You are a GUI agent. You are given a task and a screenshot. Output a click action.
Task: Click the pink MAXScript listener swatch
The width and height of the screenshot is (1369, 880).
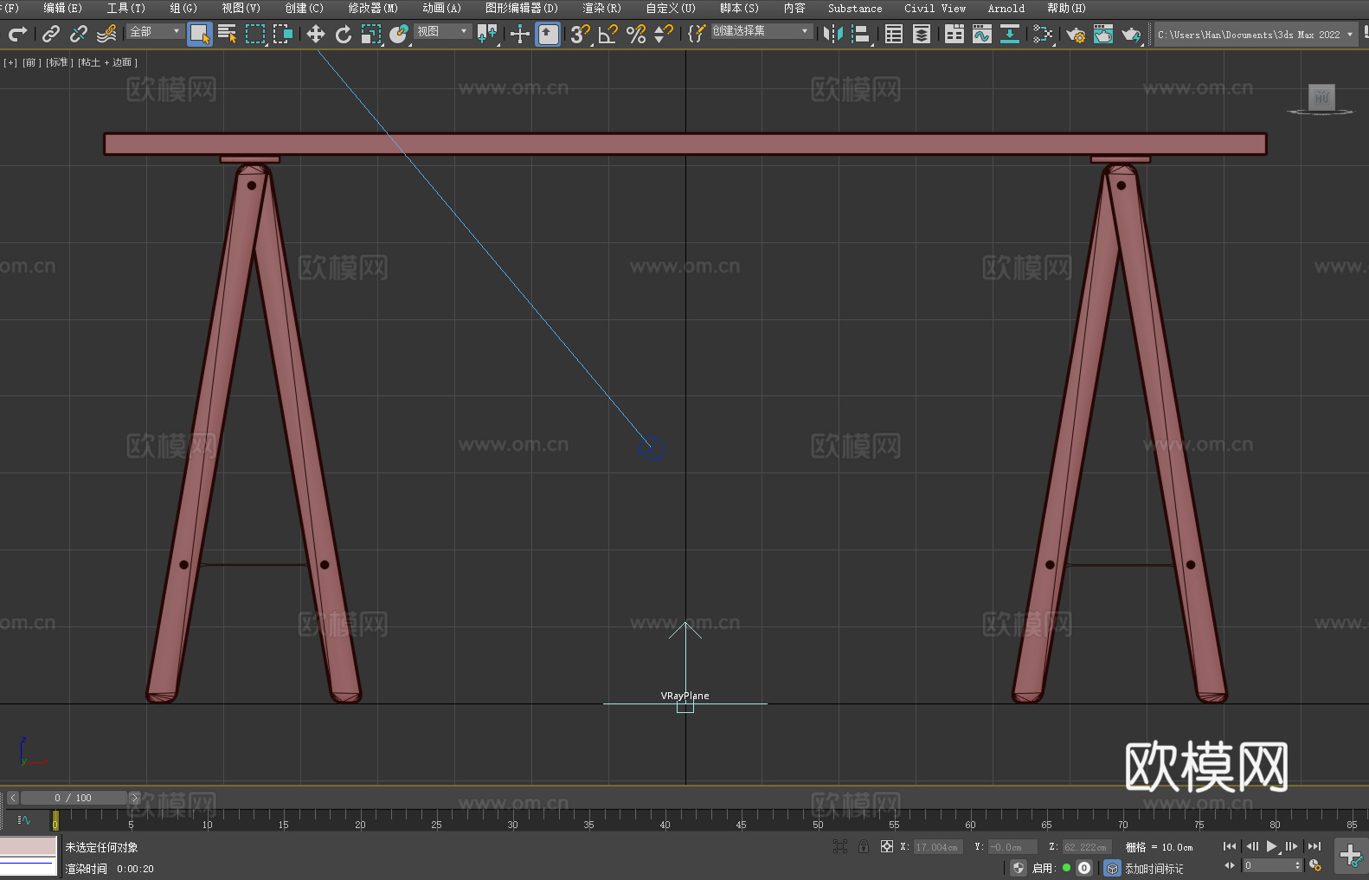(29, 845)
